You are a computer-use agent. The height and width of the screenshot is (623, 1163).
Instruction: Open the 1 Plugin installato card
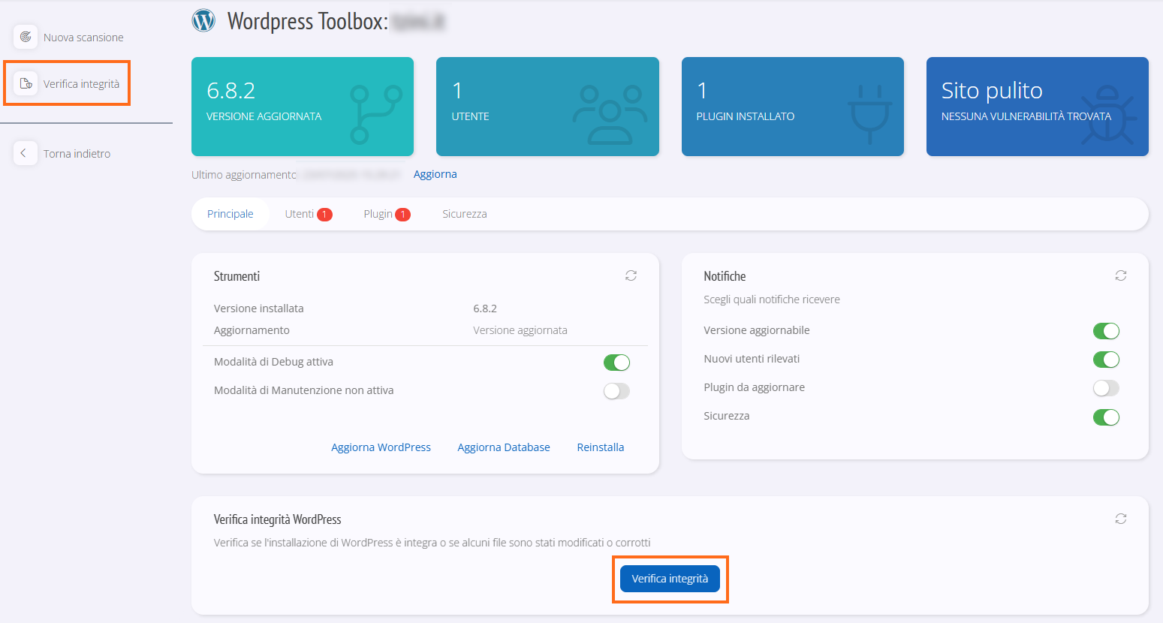tap(793, 107)
